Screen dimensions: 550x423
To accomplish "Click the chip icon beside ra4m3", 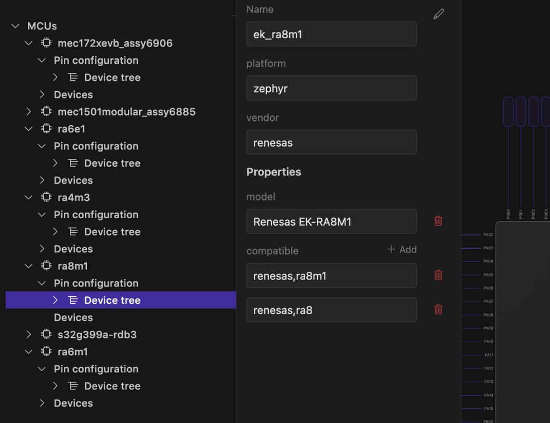I will coord(46,197).
